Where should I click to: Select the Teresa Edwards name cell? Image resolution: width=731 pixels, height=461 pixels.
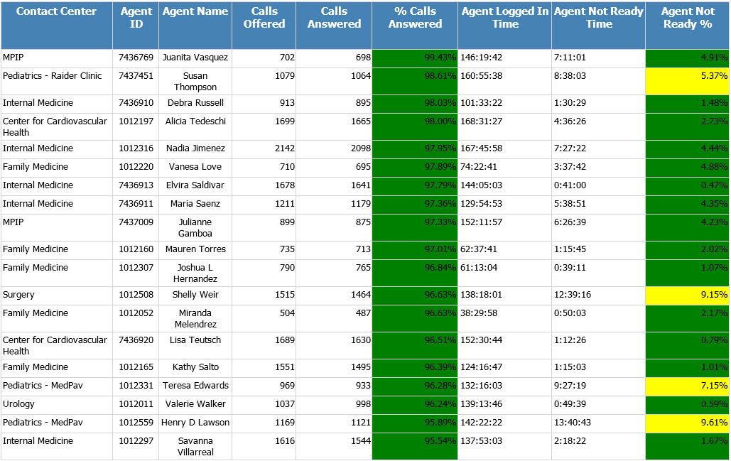(x=195, y=386)
